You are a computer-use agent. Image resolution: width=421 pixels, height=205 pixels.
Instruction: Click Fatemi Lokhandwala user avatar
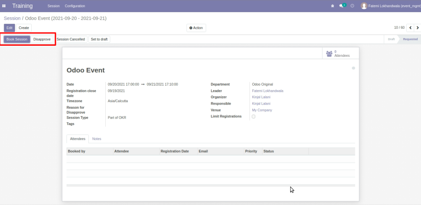coord(364,6)
